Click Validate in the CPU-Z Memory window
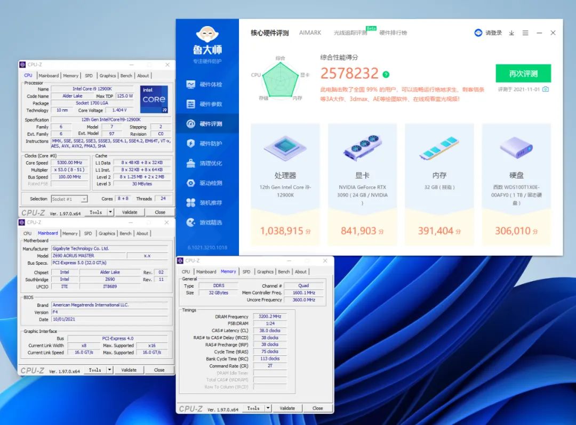Image resolution: width=576 pixels, height=425 pixels. pyautogui.click(x=287, y=408)
